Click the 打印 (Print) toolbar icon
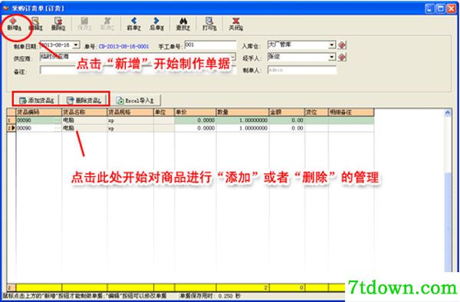 click(209, 25)
